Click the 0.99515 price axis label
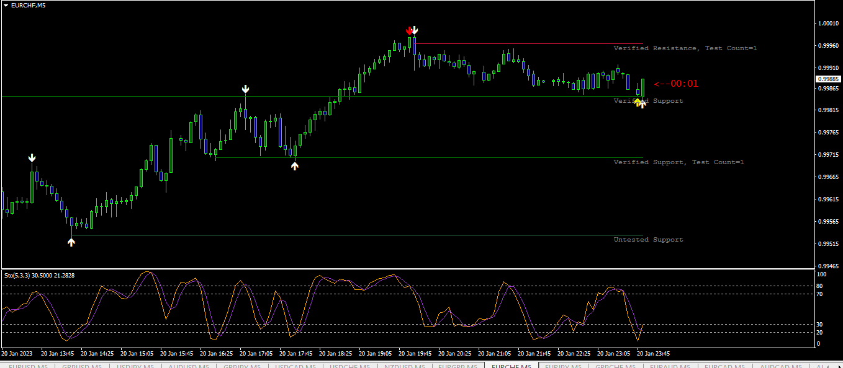 click(829, 244)
